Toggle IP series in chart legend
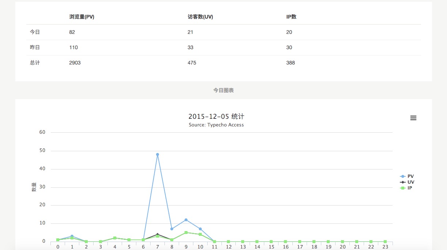The image size is (447, 250). click(x=407, y=188)
